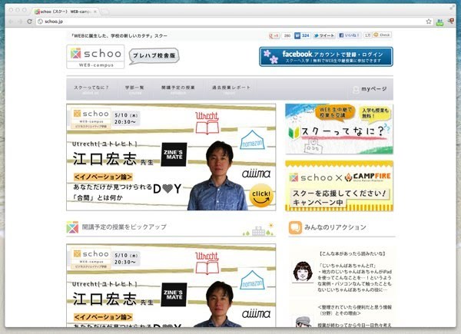Click the orange click! badge on banner

point(259,197)
